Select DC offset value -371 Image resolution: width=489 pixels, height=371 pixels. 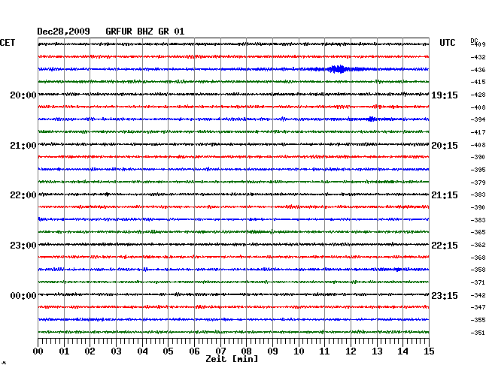click(x=478, y=282)
